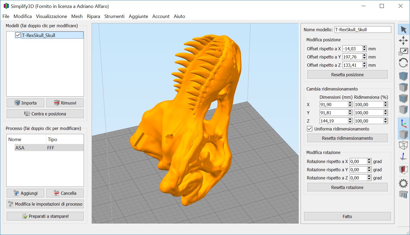Open the Strumenti menu
The width and height of the screenshot is (410, 235).
(x=114, y=16)
